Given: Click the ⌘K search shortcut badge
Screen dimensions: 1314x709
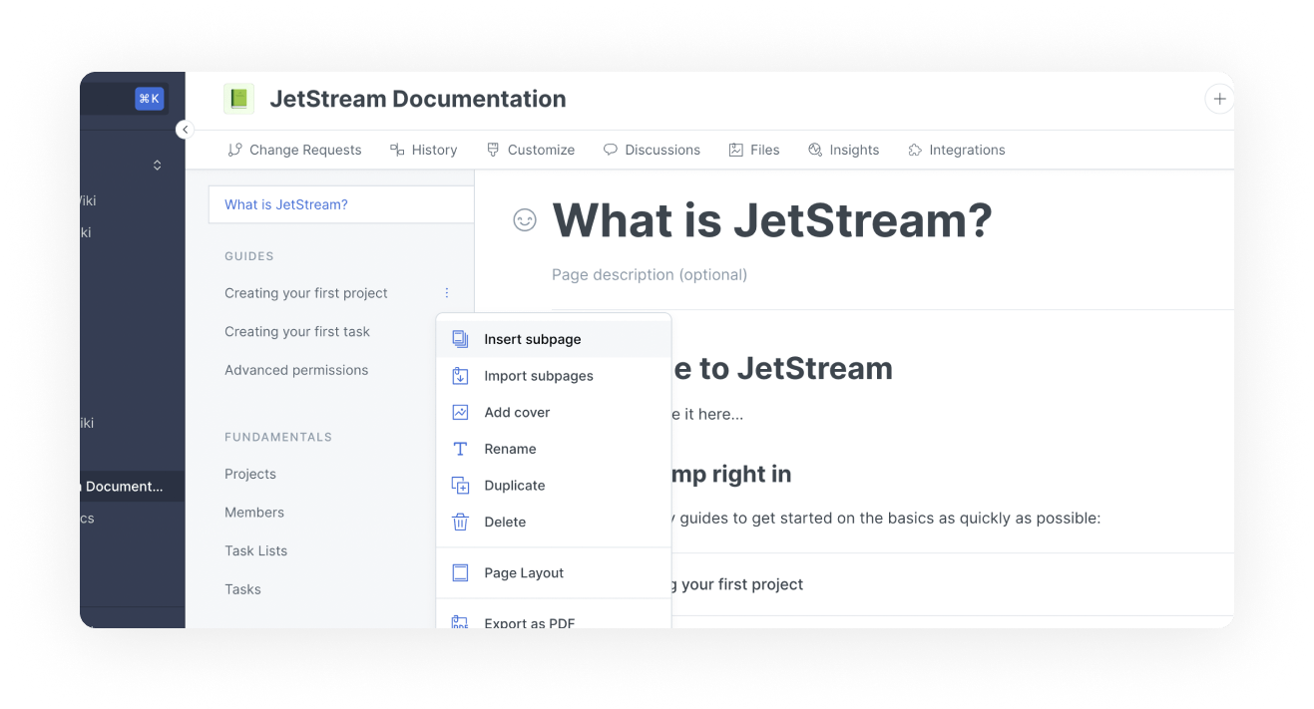Looking at the screenshot, I should 150,98.
